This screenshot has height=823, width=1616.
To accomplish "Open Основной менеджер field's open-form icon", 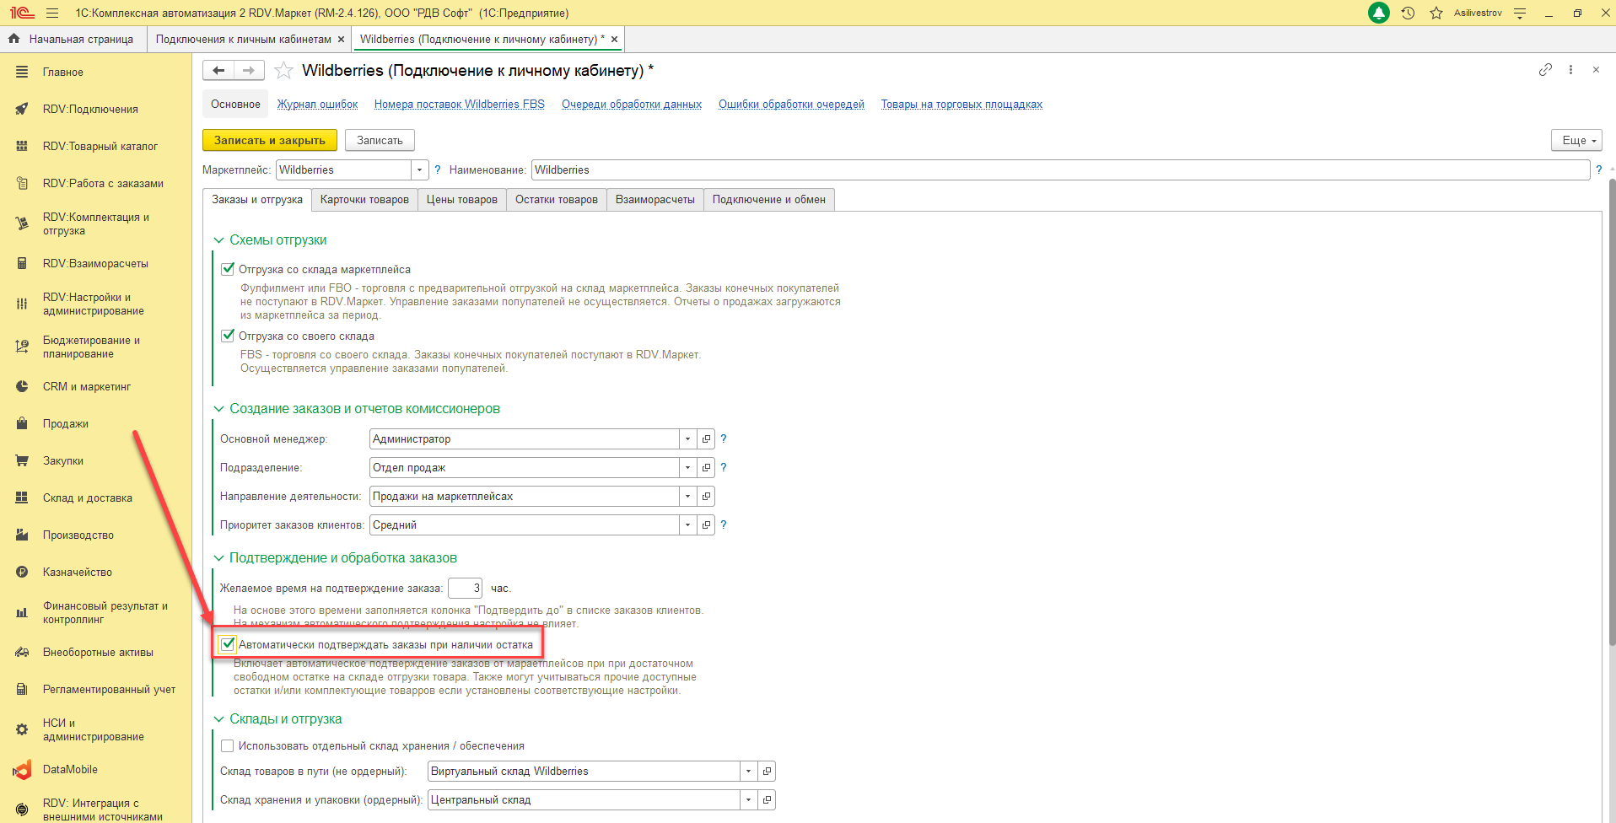I will pos(707,439).
